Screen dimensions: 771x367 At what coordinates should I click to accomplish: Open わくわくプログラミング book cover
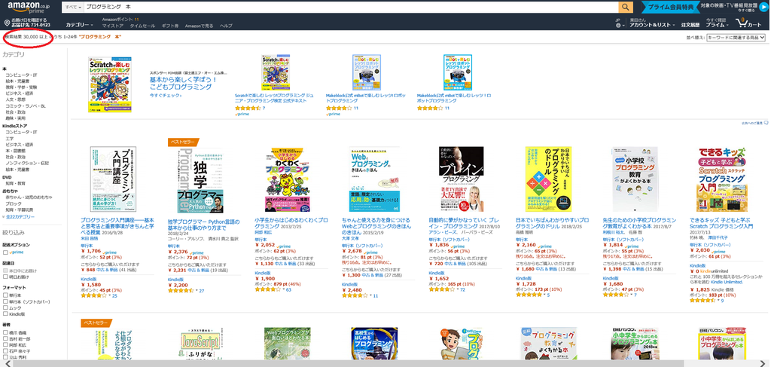click(x=287, y=179)
